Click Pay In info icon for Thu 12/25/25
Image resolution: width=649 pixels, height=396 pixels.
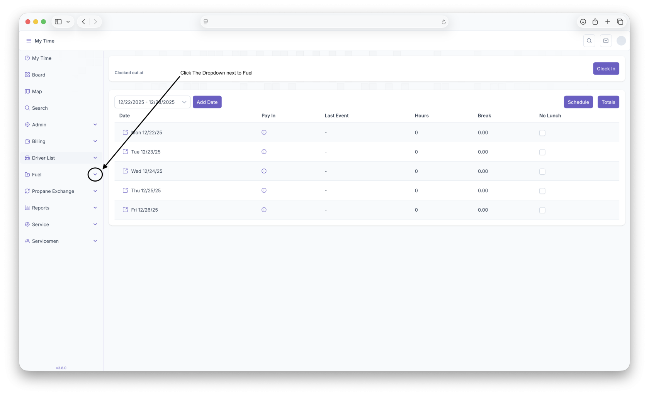click(264, 190)
